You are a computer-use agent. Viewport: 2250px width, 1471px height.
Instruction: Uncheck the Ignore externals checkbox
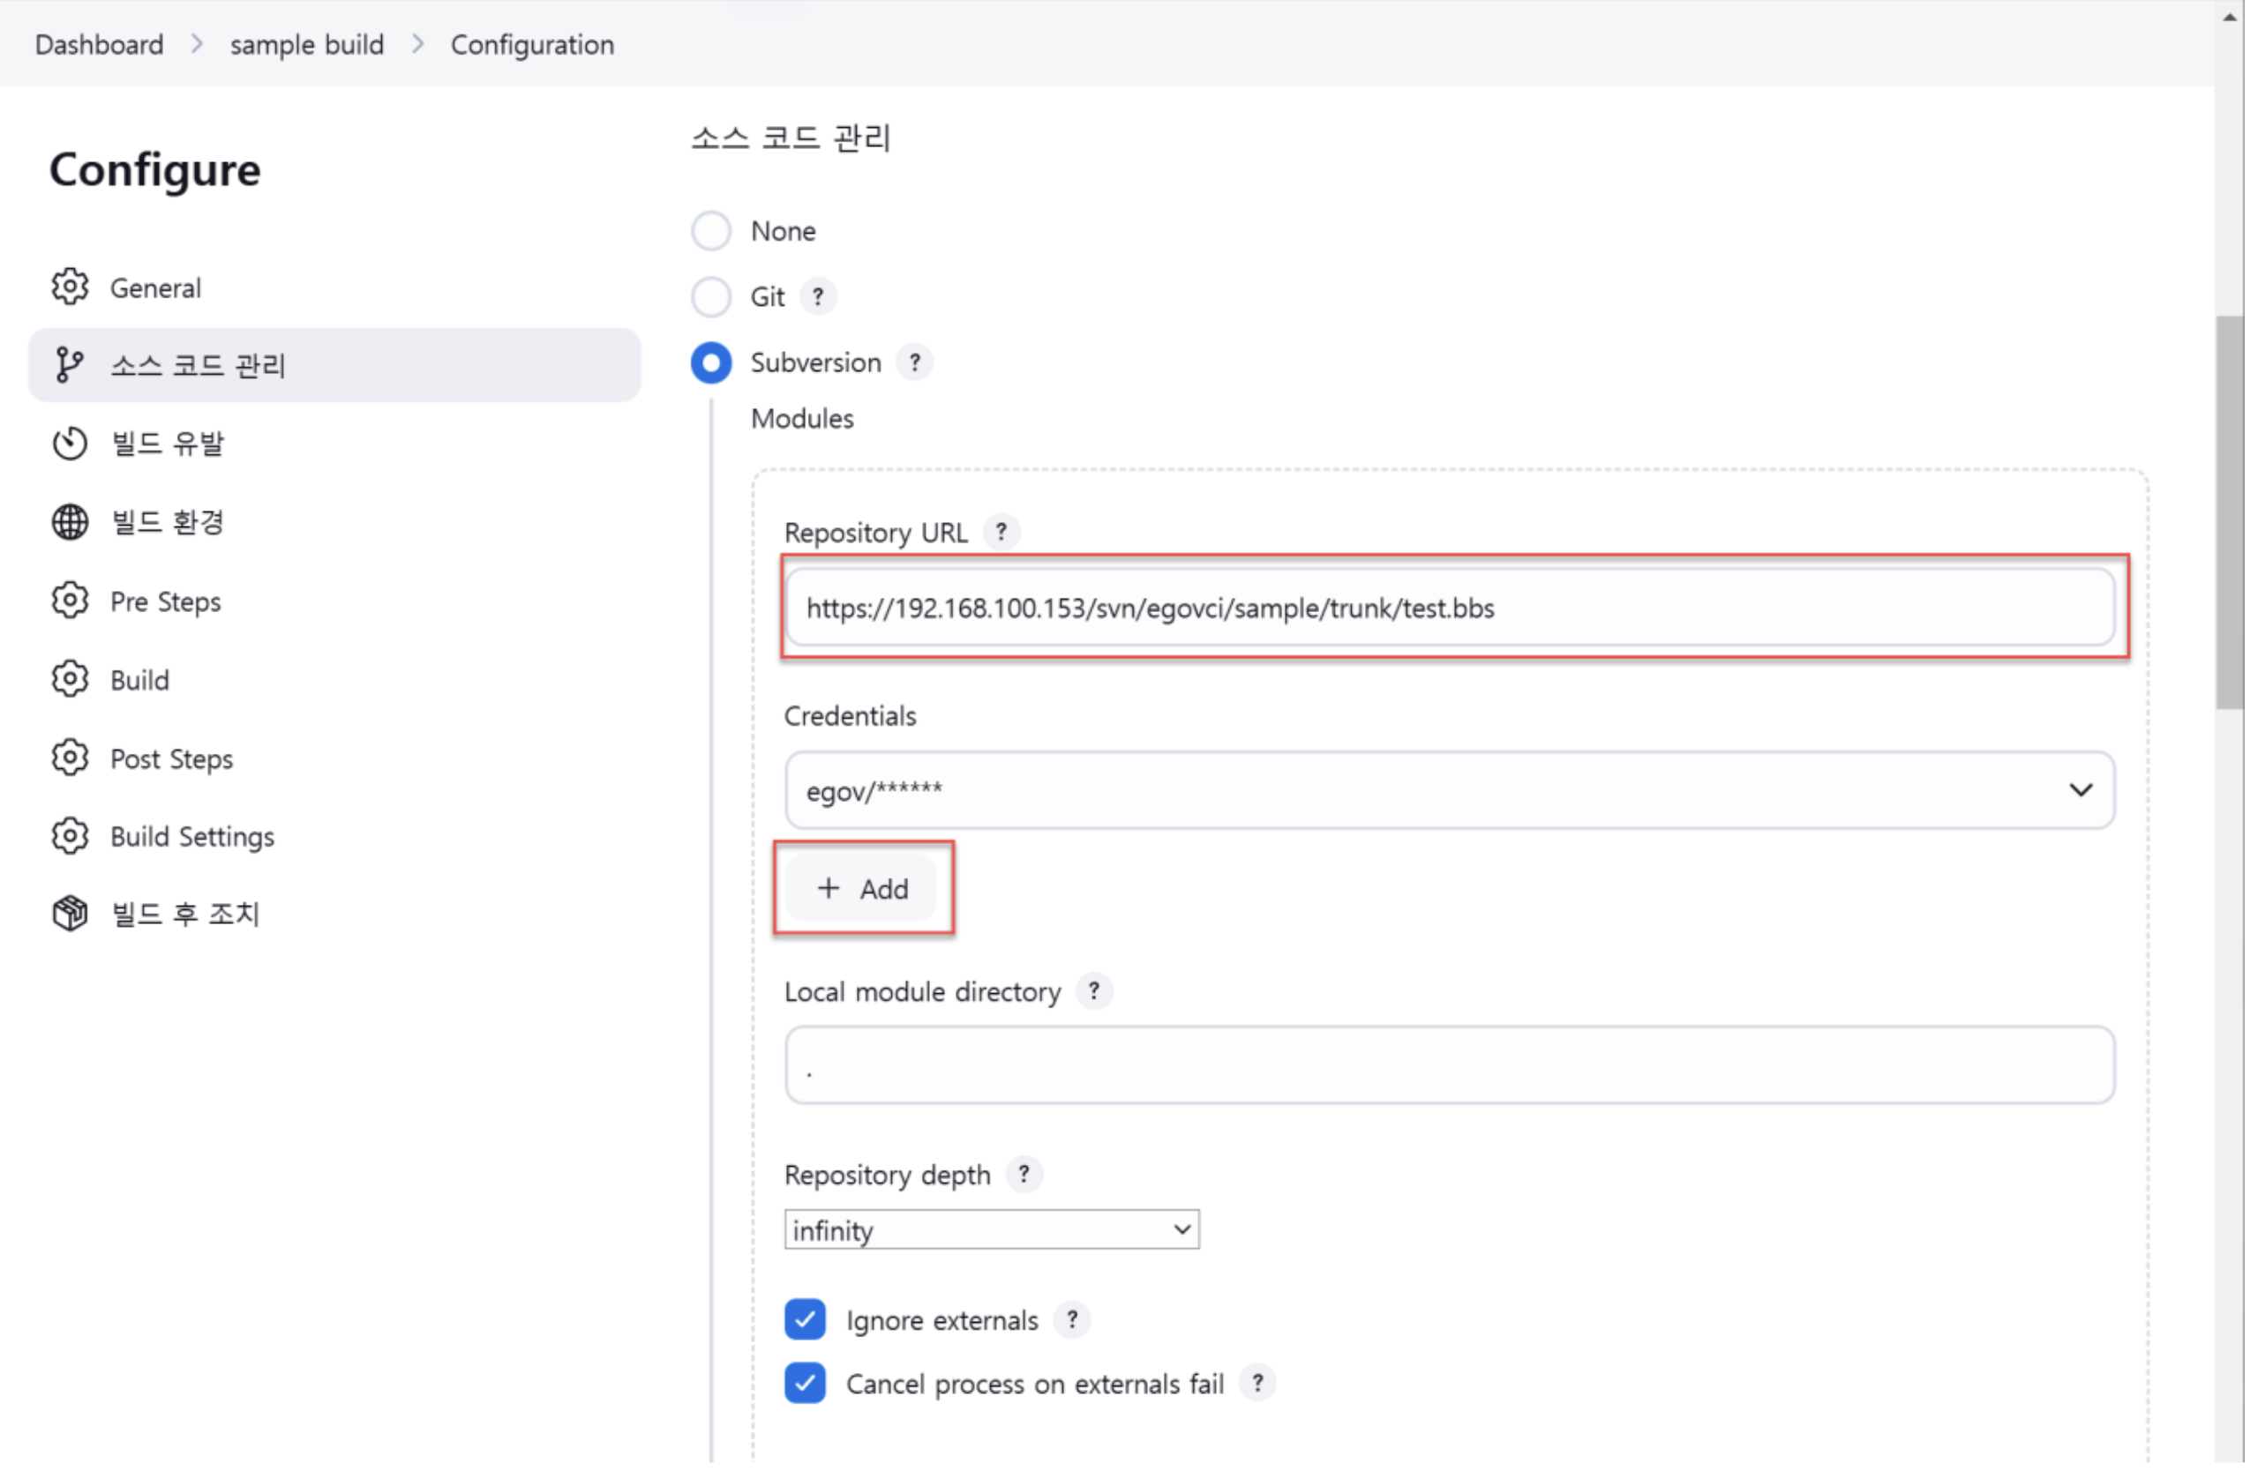coord(806,1322)
